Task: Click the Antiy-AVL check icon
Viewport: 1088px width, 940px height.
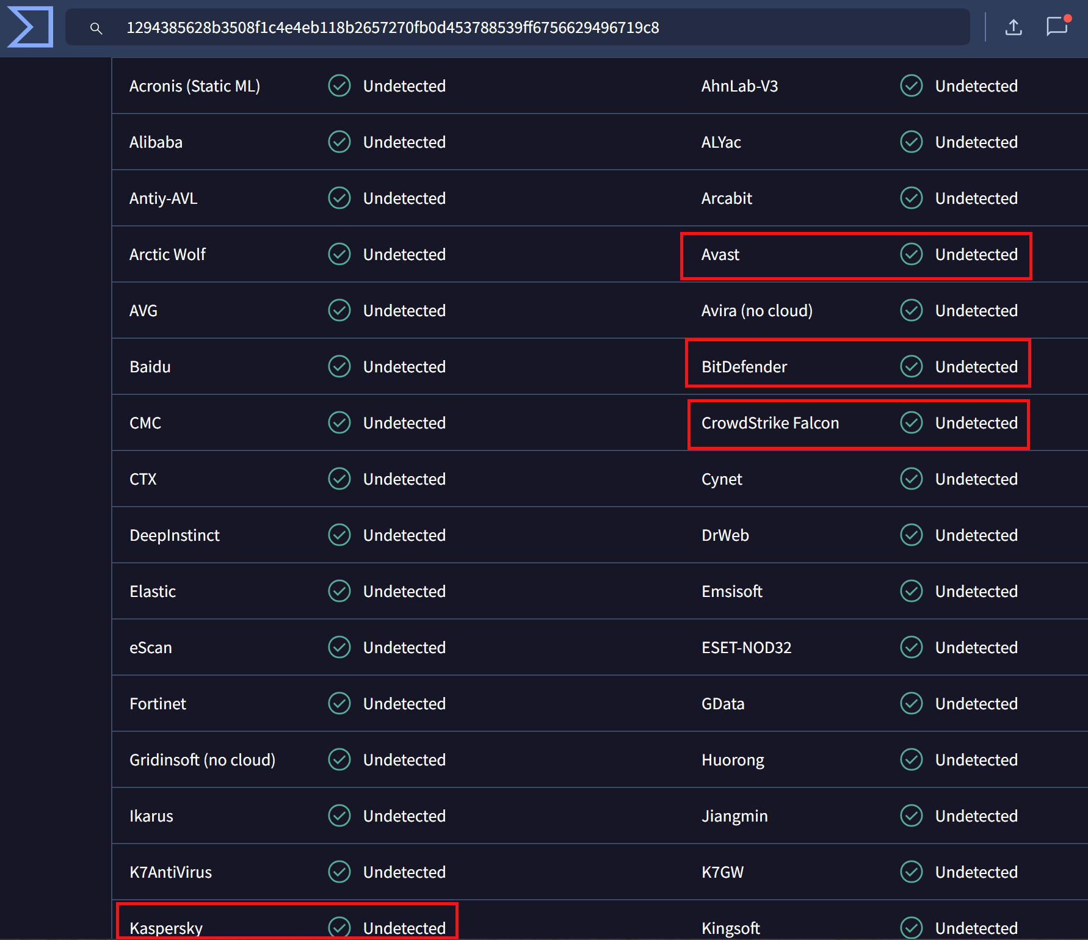Action: (339, 198)
